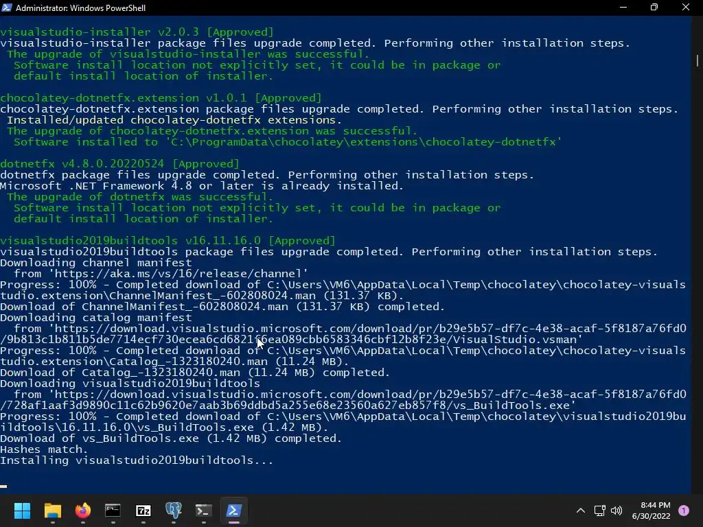Open the Windows Start menu

click(22, 511)
